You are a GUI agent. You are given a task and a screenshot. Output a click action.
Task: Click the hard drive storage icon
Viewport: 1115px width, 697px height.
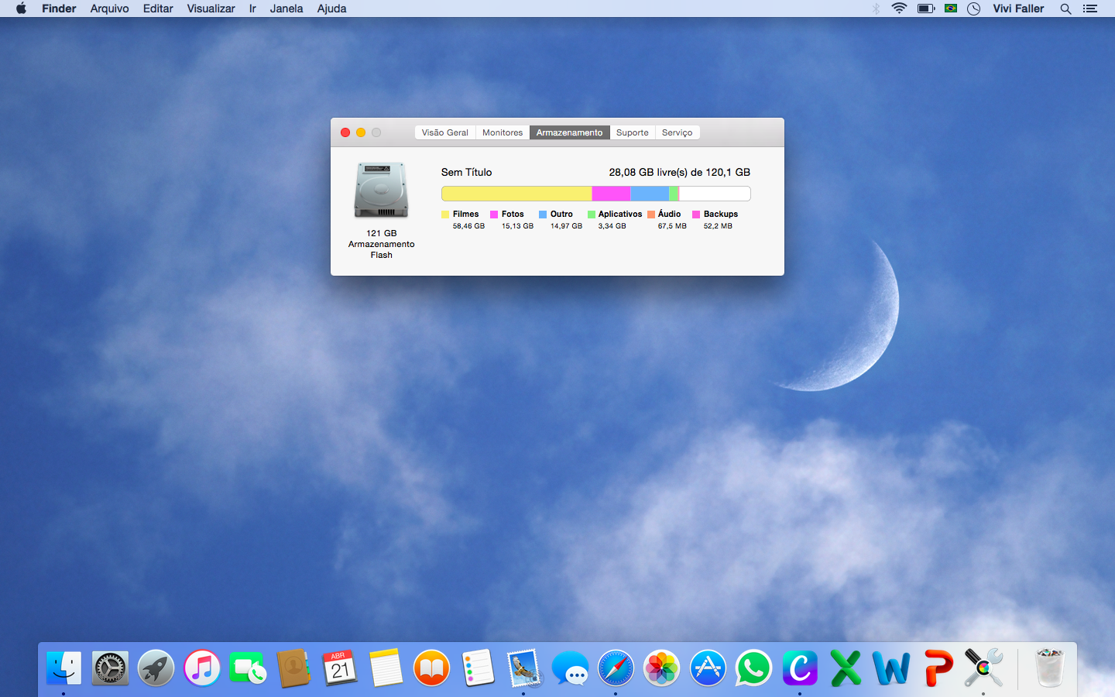click(381, 191)
